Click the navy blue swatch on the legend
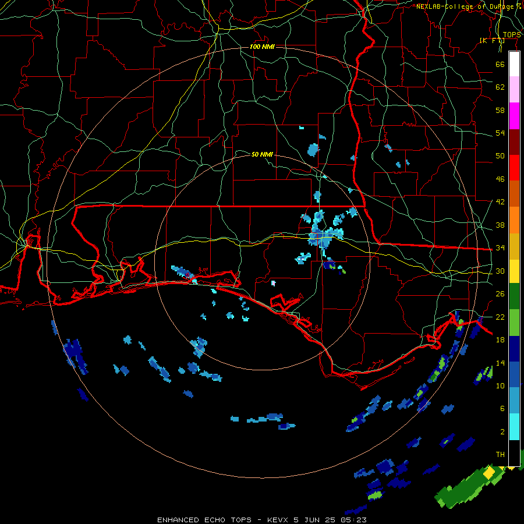The image size is (524, 524). click(514, 349)
